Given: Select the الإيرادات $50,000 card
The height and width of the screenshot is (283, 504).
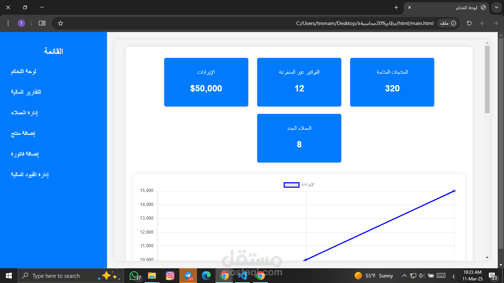Looking at the screenshot, I should pos(206,82).
